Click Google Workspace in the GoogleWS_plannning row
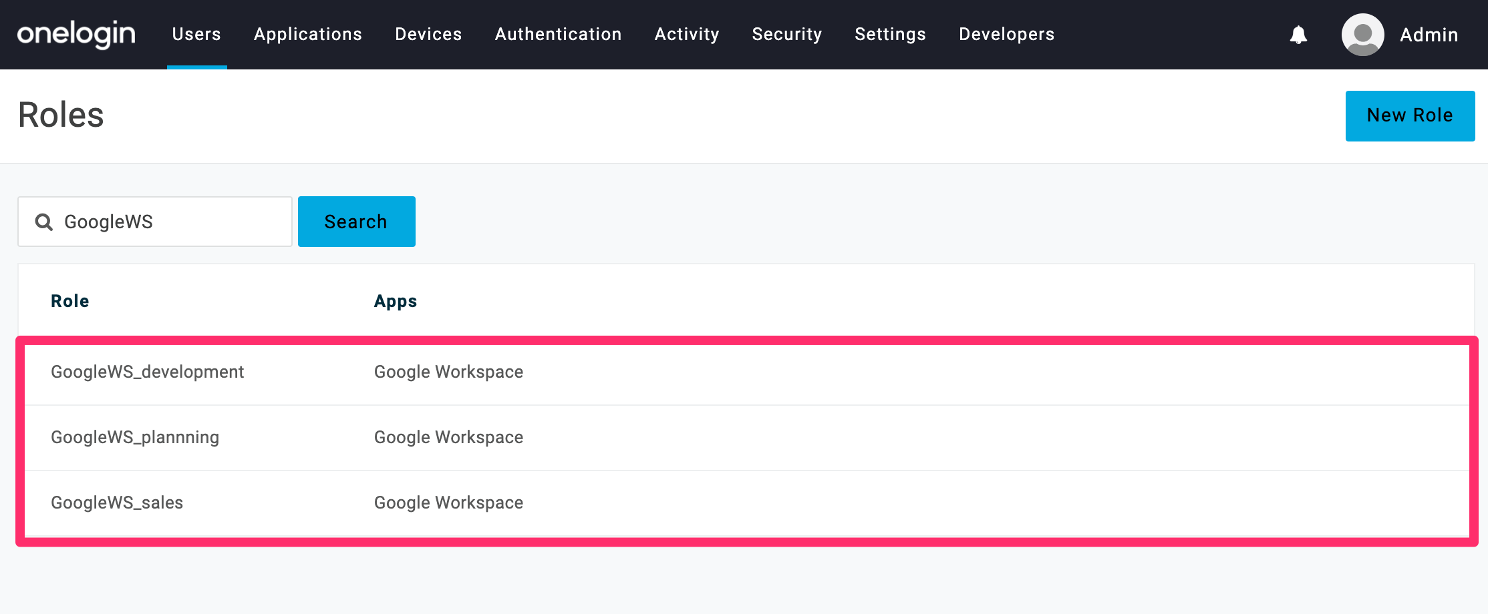1488x614 pixels. pyautogui.click(x=448, y=437)
